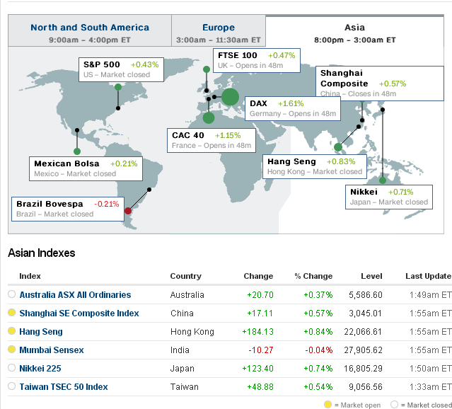Click the green CAC 40 marker below France

[x=209, y=117]
